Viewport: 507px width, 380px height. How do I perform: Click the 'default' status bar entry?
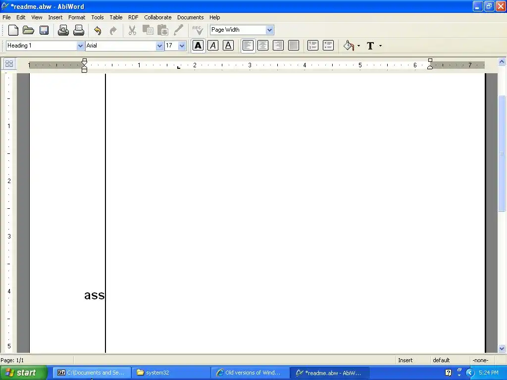(x=441, y=360)
